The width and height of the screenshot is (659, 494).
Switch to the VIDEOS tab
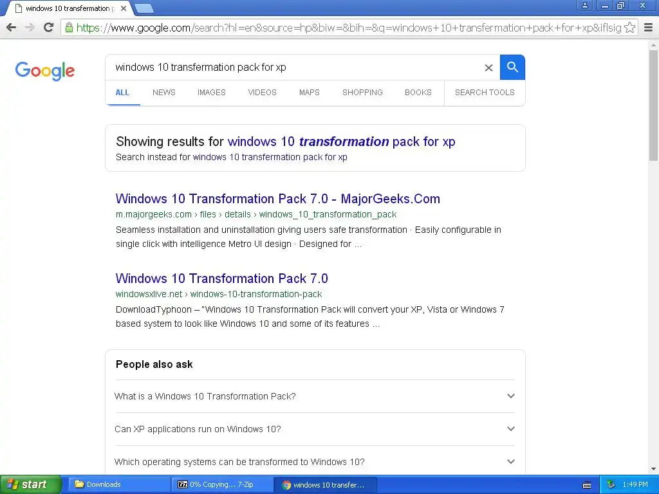(x=263, y=93)
